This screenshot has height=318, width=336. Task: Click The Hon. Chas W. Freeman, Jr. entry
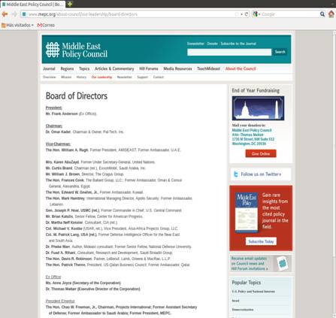pos(121,310)
